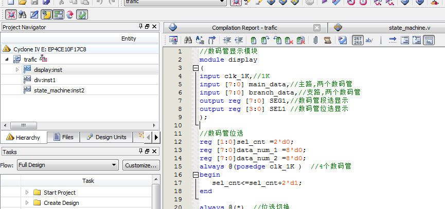This screenshot has height=209, width=445.
Task: Click the decrease indent icon
Action: pos(239,40)
